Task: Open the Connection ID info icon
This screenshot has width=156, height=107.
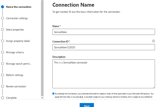Action: point(153,41)
